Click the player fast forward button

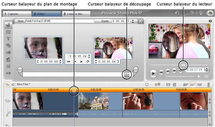pyautogui.click(x=174, y=71)
